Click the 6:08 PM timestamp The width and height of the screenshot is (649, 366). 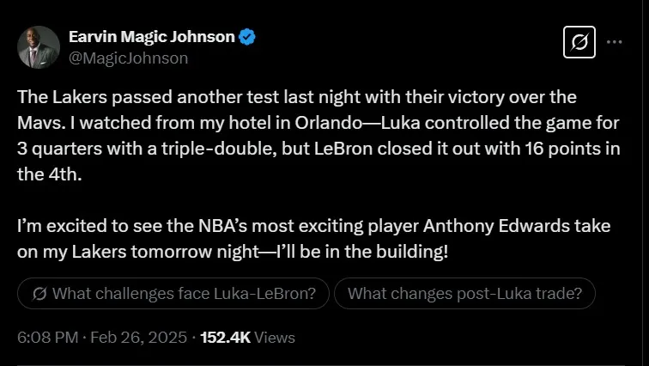47,339
